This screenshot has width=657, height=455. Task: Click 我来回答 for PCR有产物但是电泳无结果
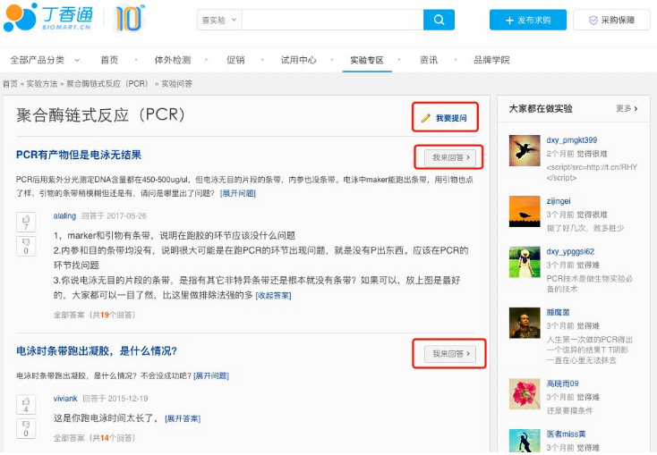pyautogui.click(x=450, y=157)
